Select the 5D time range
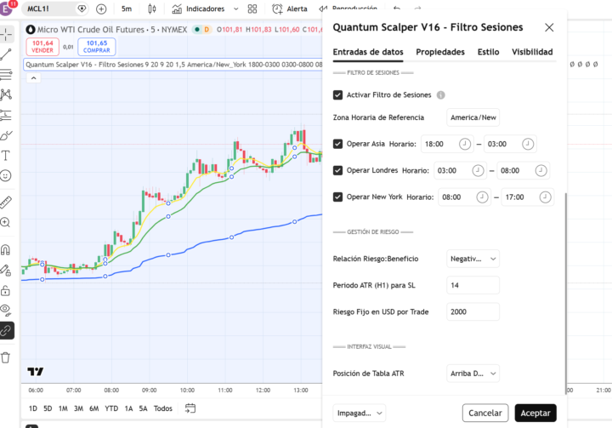 (x=48, y=408)
